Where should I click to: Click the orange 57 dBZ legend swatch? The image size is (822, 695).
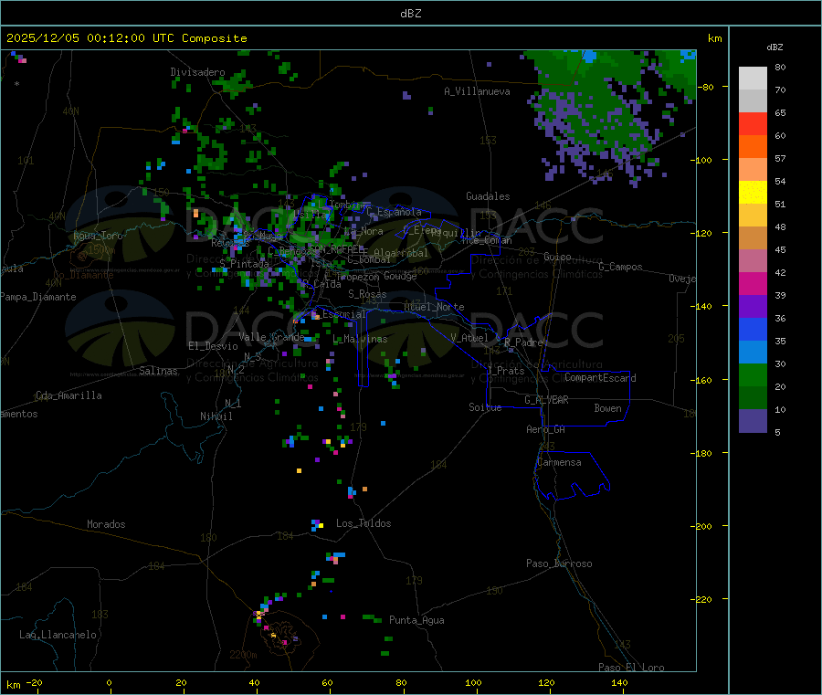pos(753,147)
